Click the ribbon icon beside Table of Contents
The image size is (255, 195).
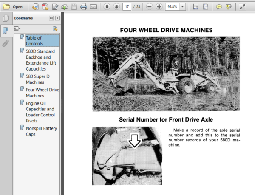[22, 37]
